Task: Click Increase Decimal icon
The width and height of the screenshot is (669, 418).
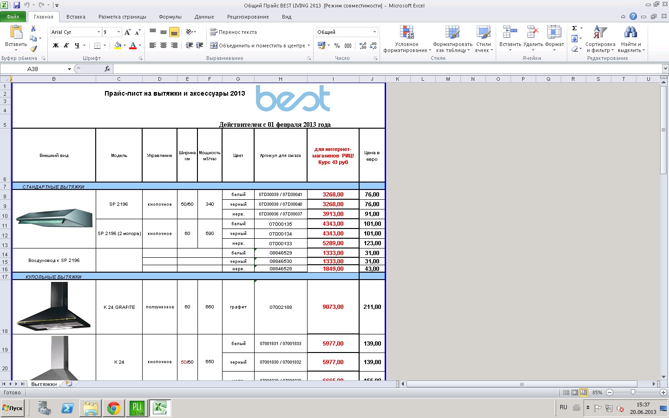Action: (363, 46)
